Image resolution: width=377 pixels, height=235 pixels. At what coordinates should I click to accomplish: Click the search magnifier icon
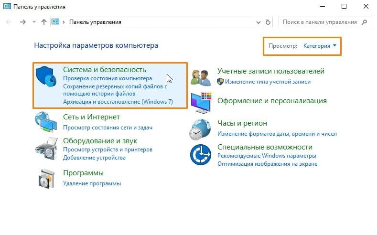(364, 22)
